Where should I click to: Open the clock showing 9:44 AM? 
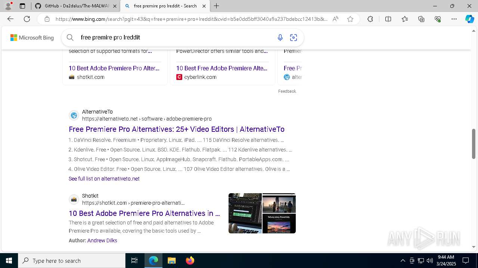(446, 261)
